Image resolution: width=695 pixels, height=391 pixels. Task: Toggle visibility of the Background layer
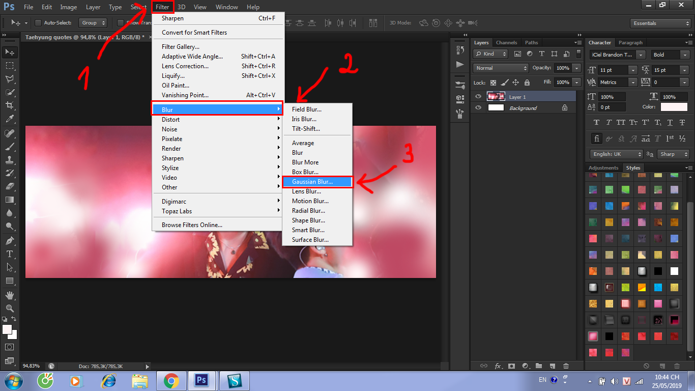pos(478,108)
